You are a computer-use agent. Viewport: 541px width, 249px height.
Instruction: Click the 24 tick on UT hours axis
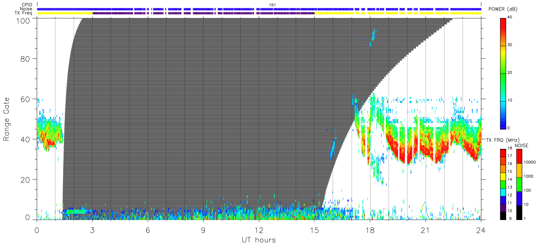click(x=481, y=230)
